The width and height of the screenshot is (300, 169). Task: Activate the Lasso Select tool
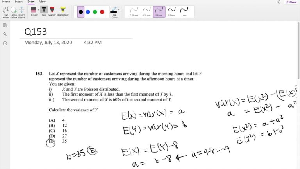[14, 12]
